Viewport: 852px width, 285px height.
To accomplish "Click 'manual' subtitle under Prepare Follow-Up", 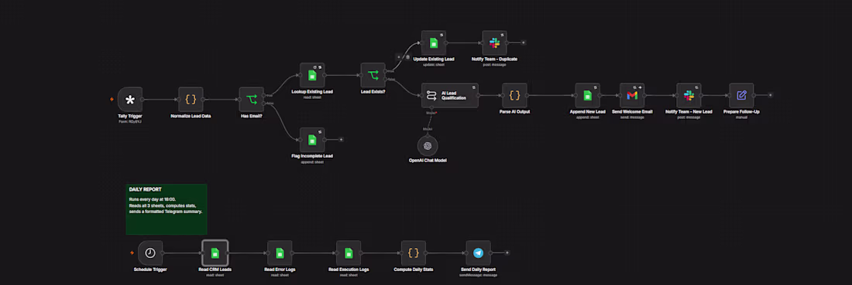I will pos(742,117).
